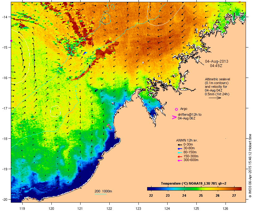Click the time label 04:49Z
Viewport: 254px width, 211px height.
(216, 66)
